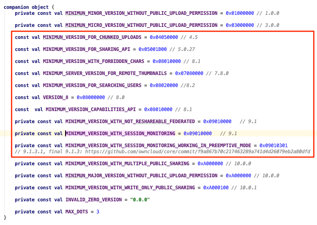Click identifier INVALID_ZERO_VERSION
The image size is (317, 225).
pos(93,200)
